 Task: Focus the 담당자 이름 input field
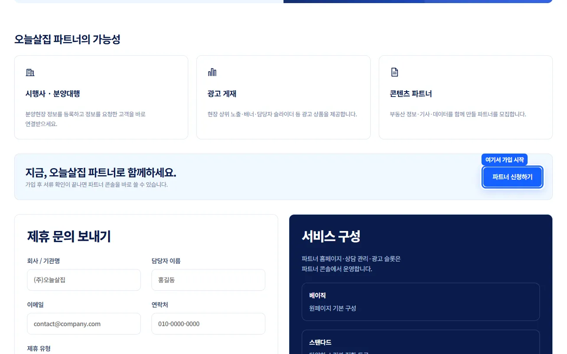[208, 280]
